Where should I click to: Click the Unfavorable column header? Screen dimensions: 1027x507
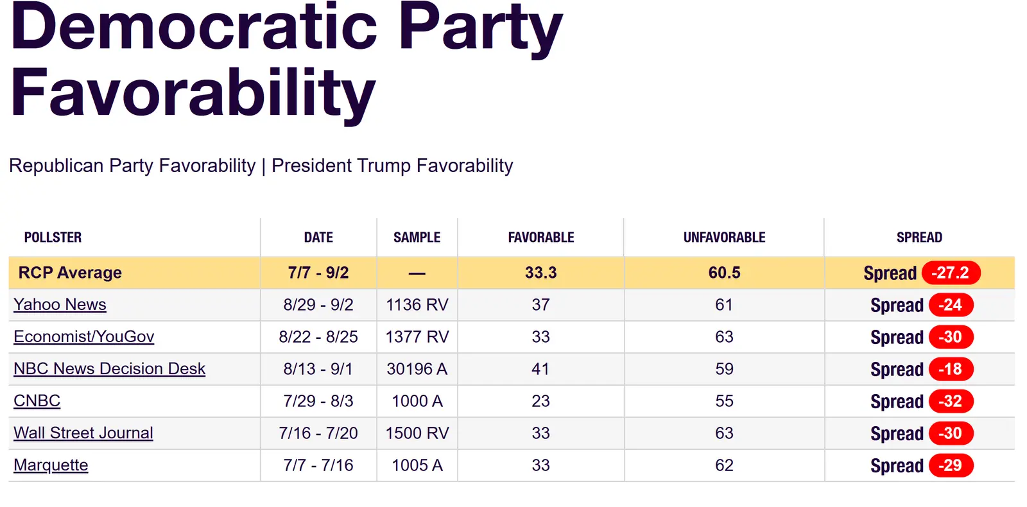click(x=724, y=237)
